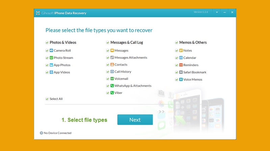Click the Messages Attachments paperclip icon
The height and width of the screenshot is (151, 270).
click(x=112, y=57)
